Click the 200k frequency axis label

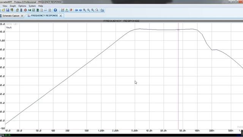pos(211,131)
